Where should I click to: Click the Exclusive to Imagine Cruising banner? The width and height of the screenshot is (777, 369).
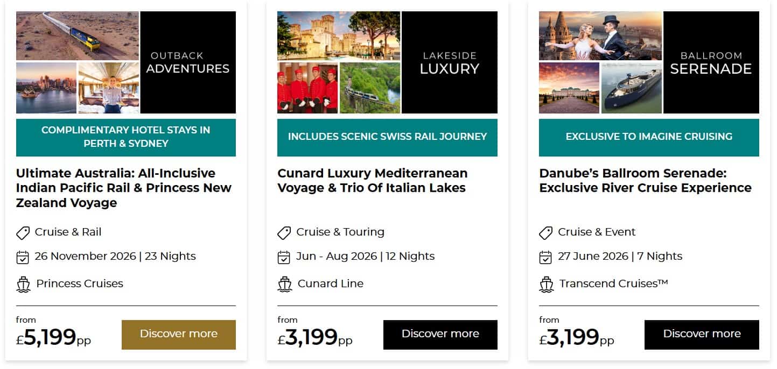click(649, 137)
